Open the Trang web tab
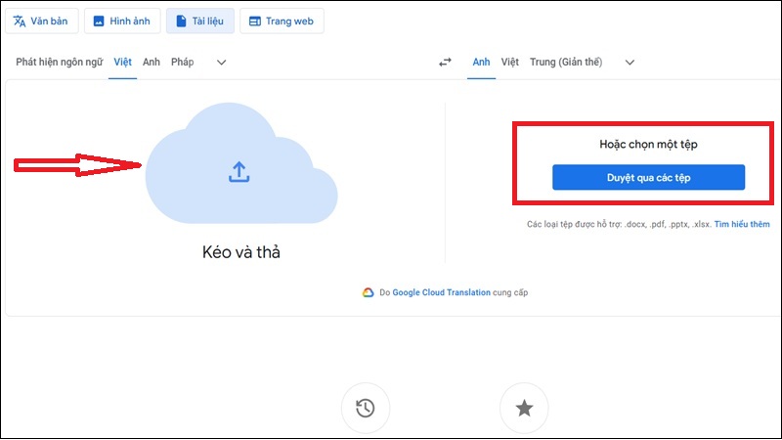 click(282, 21)
